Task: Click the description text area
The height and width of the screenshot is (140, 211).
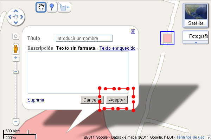Action: (x=78, y=72)
